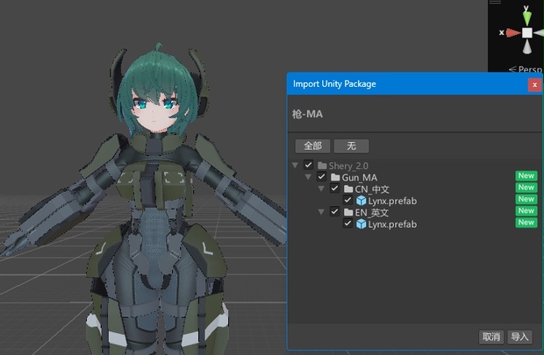
Task: Uncheck Lynx.prefab under CN_中文
Action: [347, 200]
